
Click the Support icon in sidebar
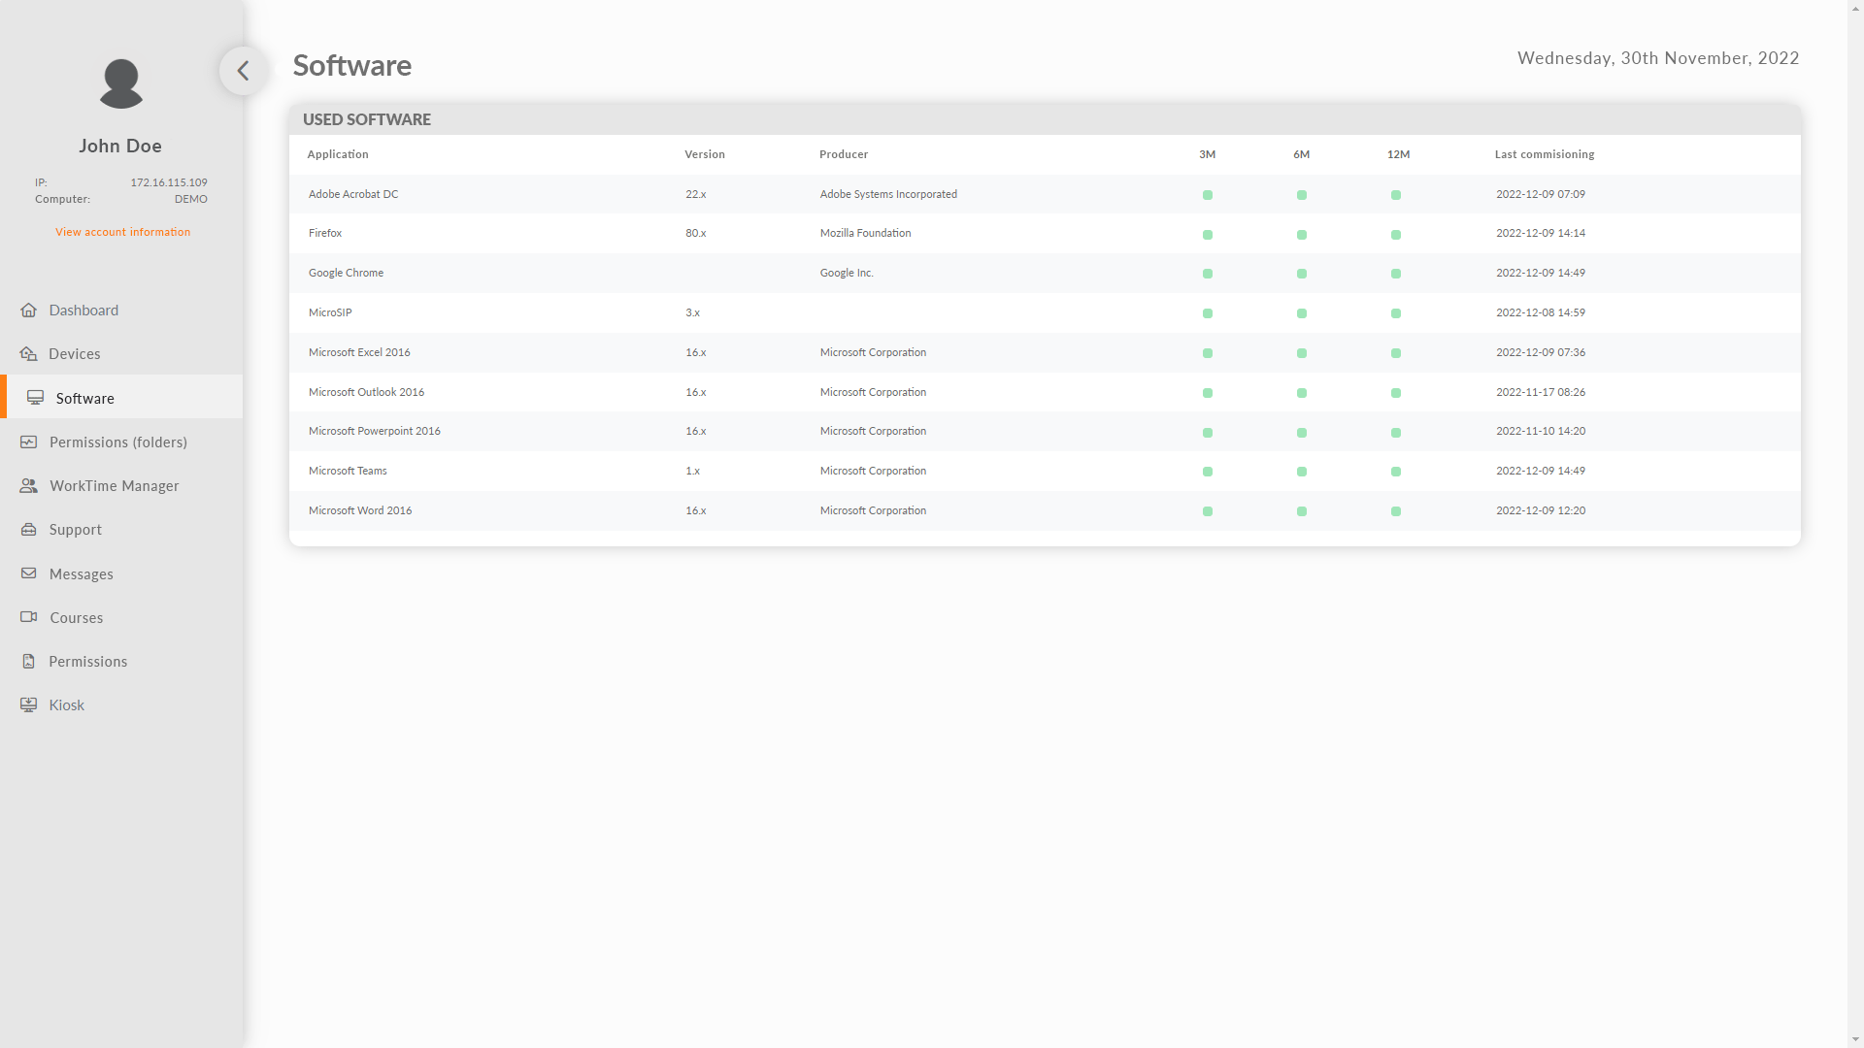pyautogui.click(x=29, y=530)
